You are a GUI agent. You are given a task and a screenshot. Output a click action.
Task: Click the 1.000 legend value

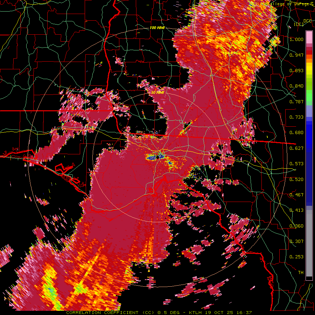[296, 39]
